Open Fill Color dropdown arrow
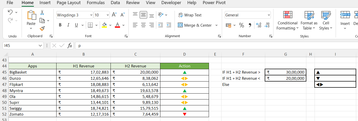 point(110,25)
